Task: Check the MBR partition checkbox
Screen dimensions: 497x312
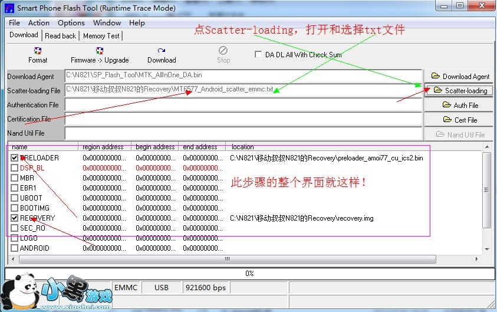Action: pos(14,178)
